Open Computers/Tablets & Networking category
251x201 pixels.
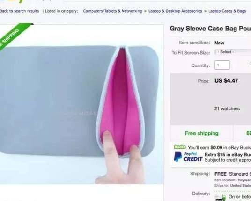pyautogui.click(x=112, y=11)
